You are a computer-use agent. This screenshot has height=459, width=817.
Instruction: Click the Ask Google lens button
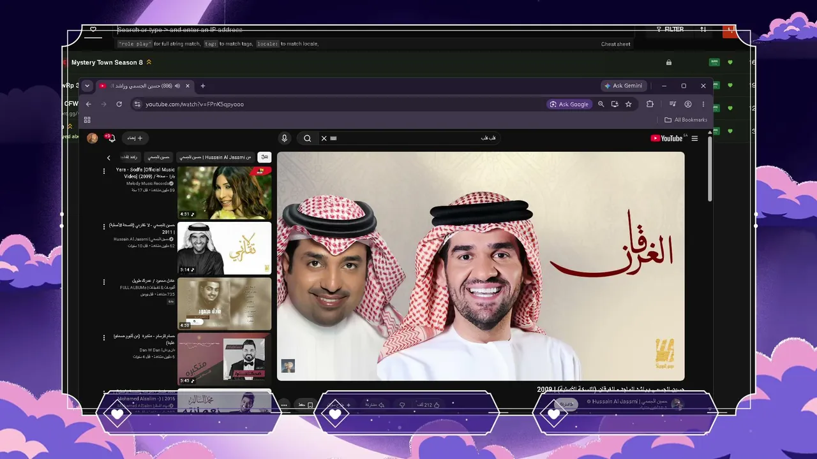pos(569,104)
